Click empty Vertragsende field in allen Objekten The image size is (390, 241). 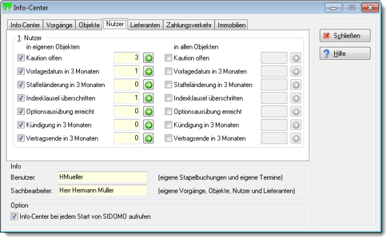click(274, 138)
